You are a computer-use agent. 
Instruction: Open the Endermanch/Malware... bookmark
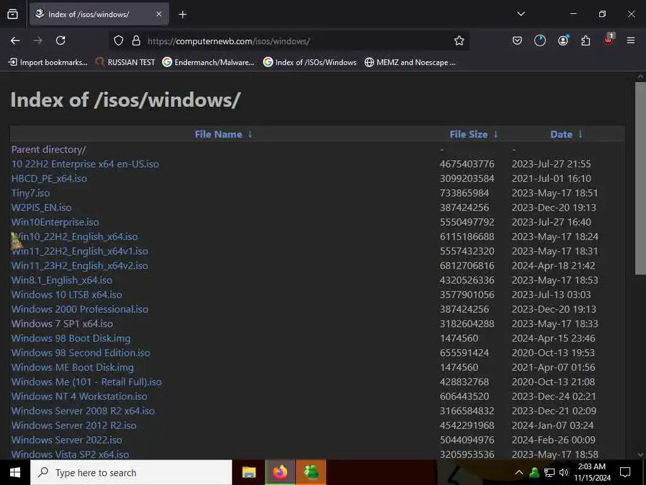click(208, 63)
